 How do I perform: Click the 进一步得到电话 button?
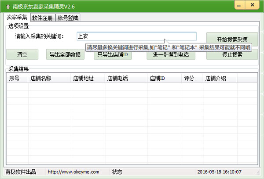[x=171, y=55]
